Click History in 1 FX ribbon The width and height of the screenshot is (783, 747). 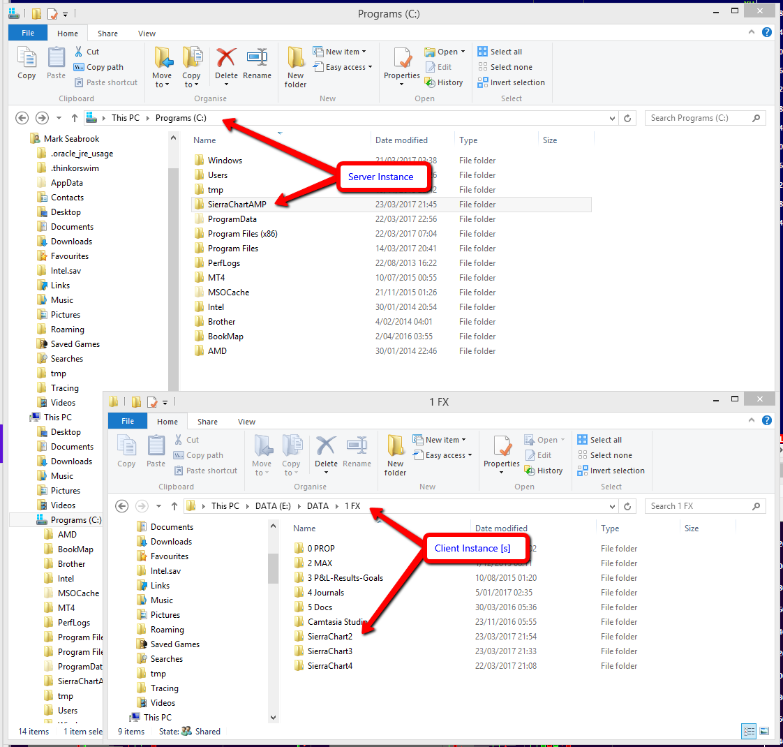pos(544,471)
